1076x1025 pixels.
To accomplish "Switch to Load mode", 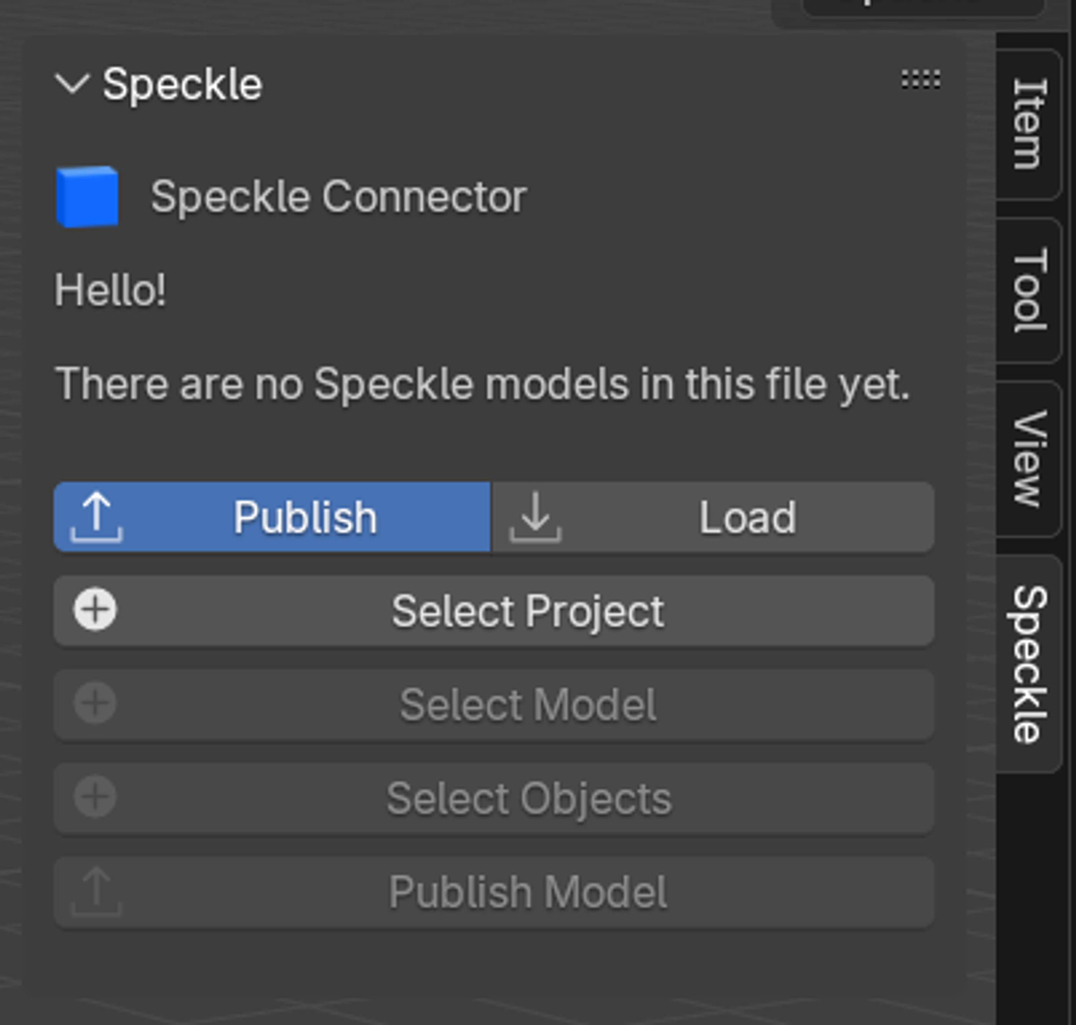I will click(x=712, y=517).
